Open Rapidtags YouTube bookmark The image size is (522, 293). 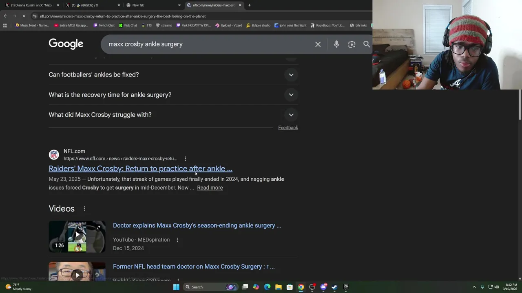click(x=328, y=25)
